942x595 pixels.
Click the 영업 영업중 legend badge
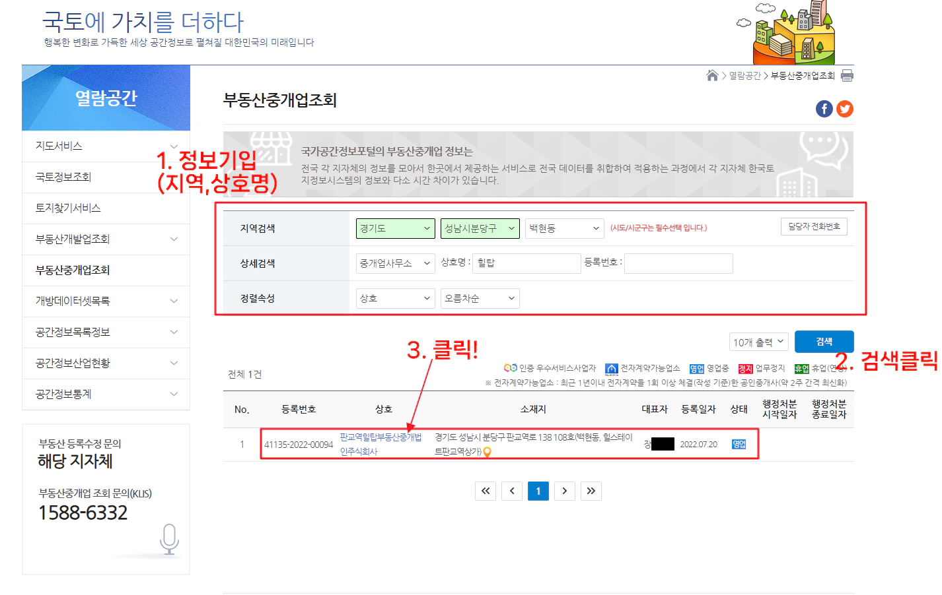pyautogui.click(x=698, y=368)
